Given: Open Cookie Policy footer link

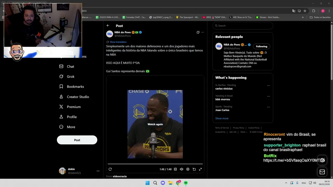Looking at the screenshot, I should [x=254, y=128].
